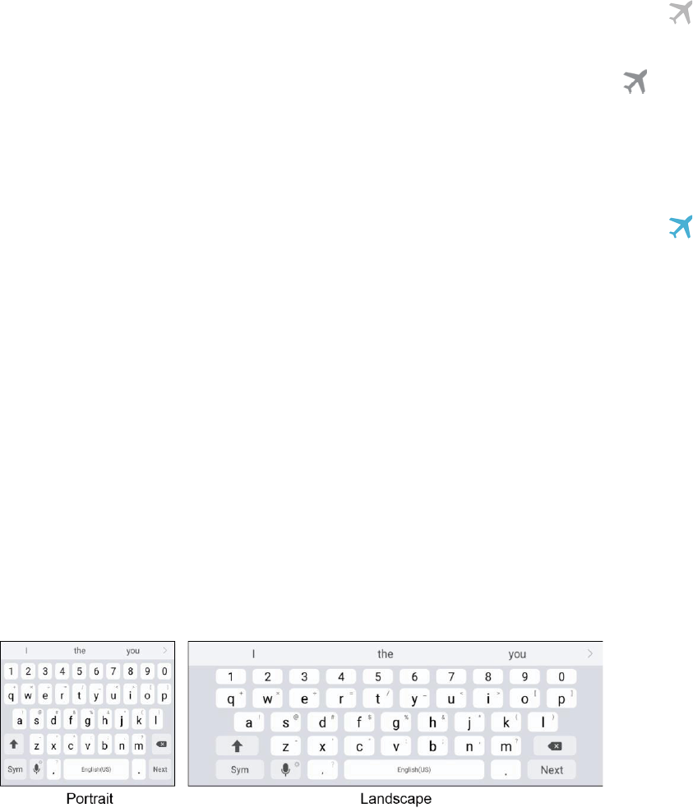The width and height of the screenshot is (693, 808).
Task: Expand suggestions arrow on portrait keyboard
Action: click(x=164, y=650)
